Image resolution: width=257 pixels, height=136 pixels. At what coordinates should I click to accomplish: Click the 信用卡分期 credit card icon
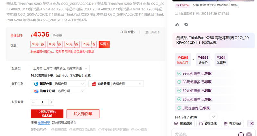[x=36, y=91]
